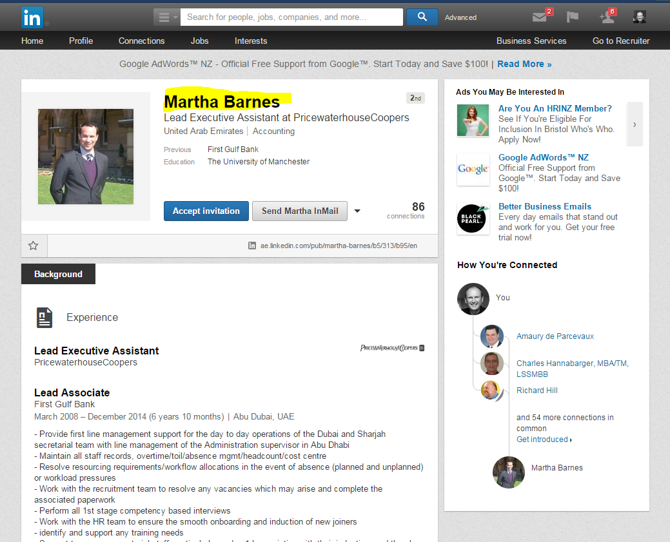
Task: Open the Read More link in the ad banner
Action: pos(524,64)
